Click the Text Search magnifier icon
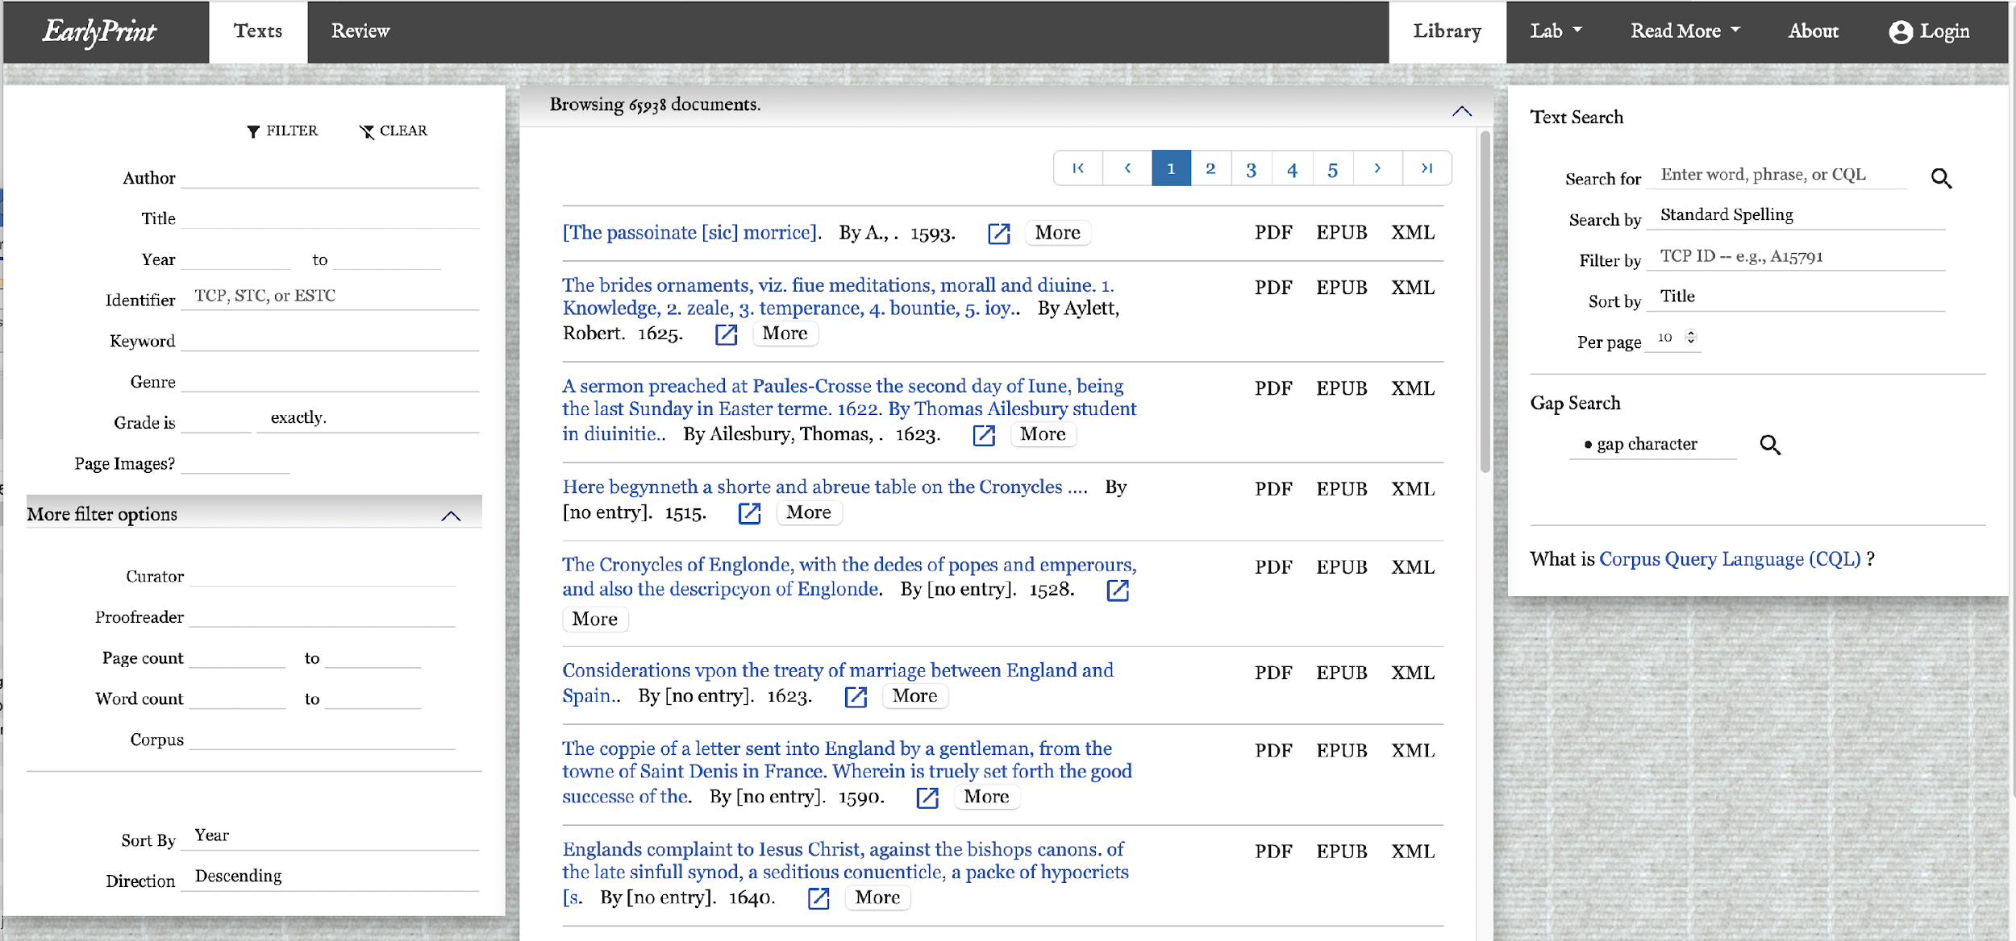This screenshot has height=941, width=2016. (x=1941, y=178)
